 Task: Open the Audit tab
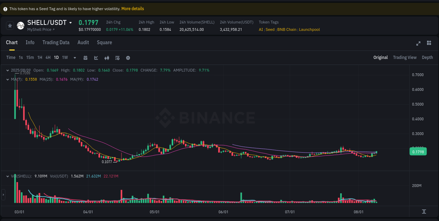pyautogui.click(x=83, y=42)
